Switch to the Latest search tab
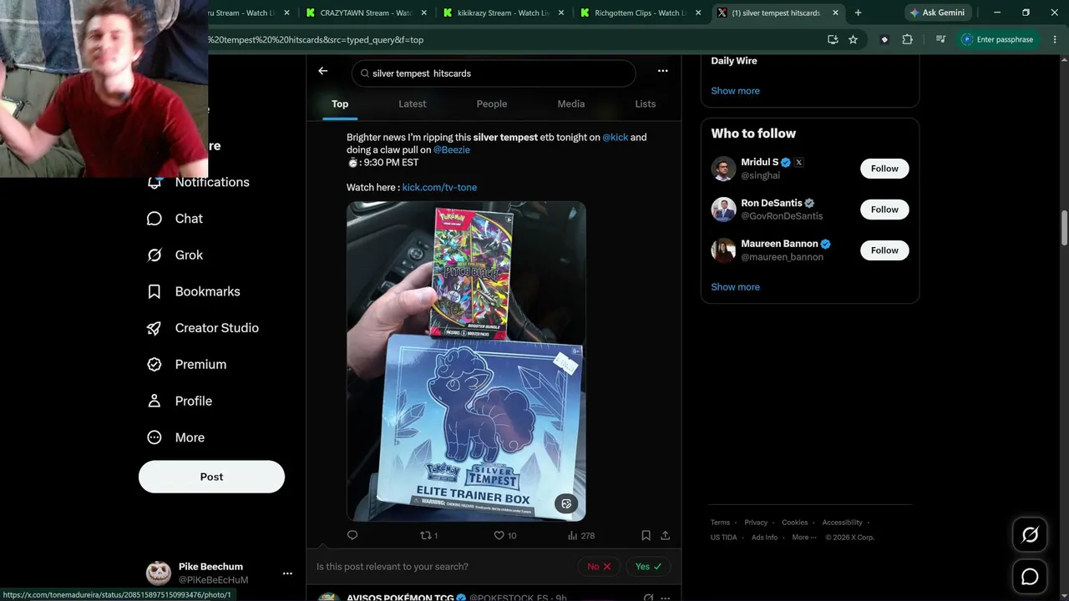1069x601 pixels. (x=413, y=104)
